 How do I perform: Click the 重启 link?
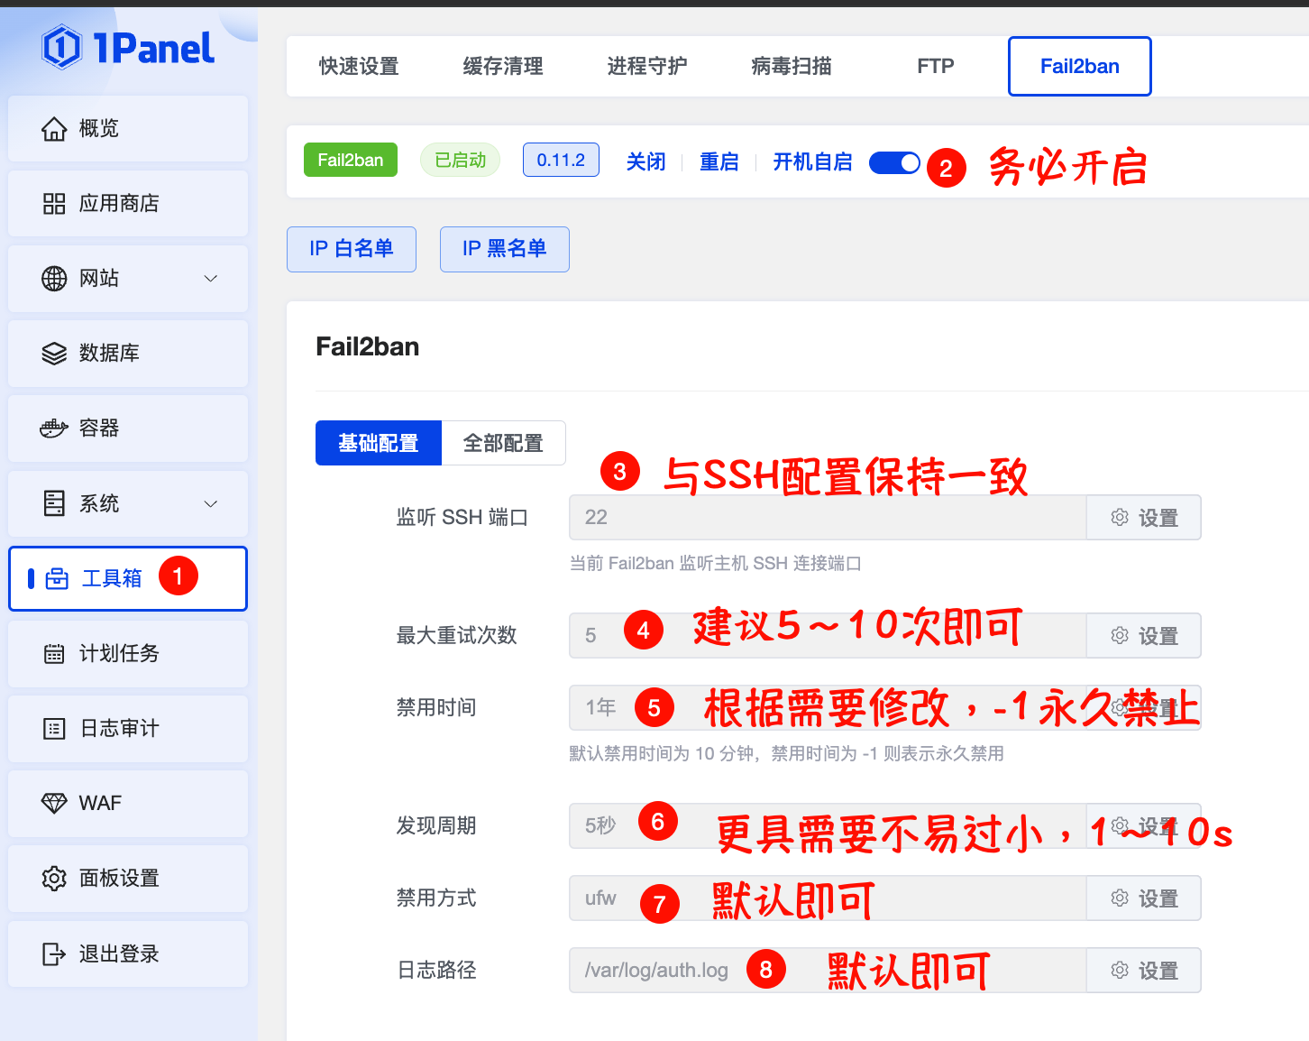click(x=719, y=162)
